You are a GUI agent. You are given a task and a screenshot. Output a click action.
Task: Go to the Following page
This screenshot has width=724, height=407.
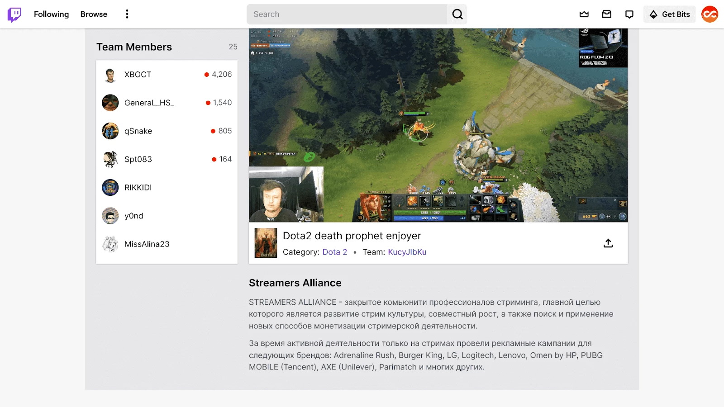tap(52, 14)
